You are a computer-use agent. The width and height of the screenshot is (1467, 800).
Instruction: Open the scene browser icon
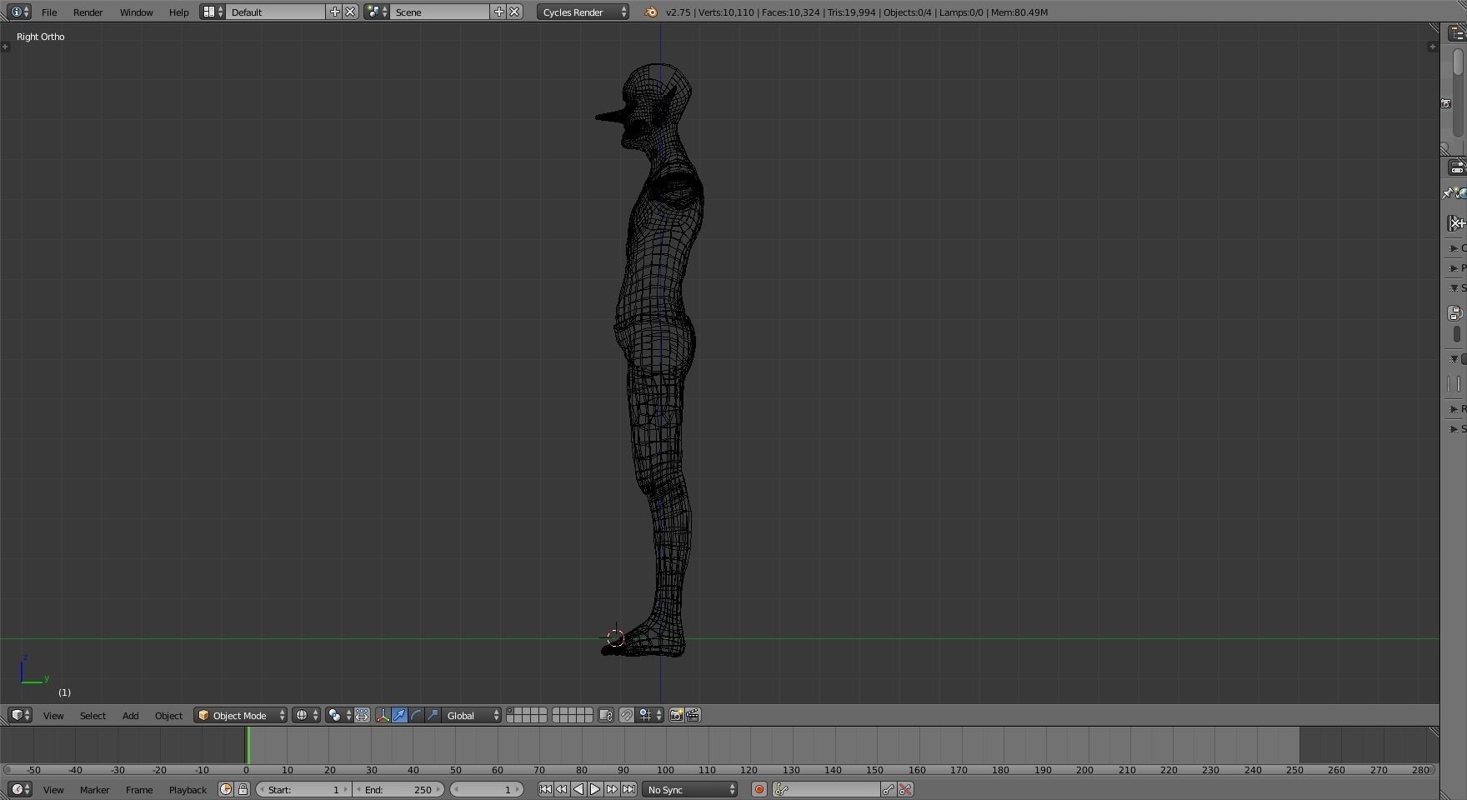[377, 12]
